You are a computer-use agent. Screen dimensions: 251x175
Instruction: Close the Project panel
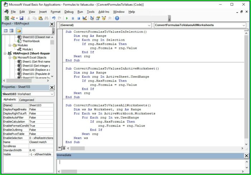pos(52,24)
